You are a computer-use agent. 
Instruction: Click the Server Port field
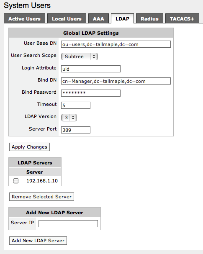point(76,130)
